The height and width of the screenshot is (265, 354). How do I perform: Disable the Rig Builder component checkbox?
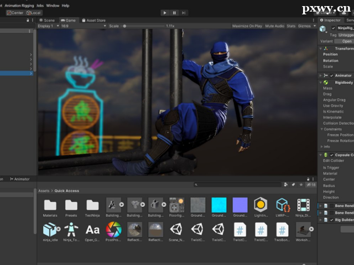point(332,220)
